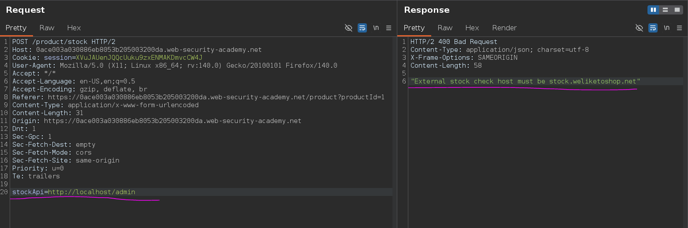This screenshot has height=228, width=688.
Task: Click the response Content-Type header
Action: click(x=499, y=50)
